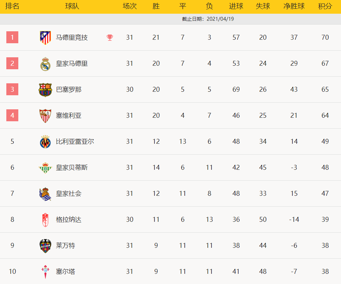341x284 pixels.
Task: Click the red rank 4 badge
Action: [12, 115]
